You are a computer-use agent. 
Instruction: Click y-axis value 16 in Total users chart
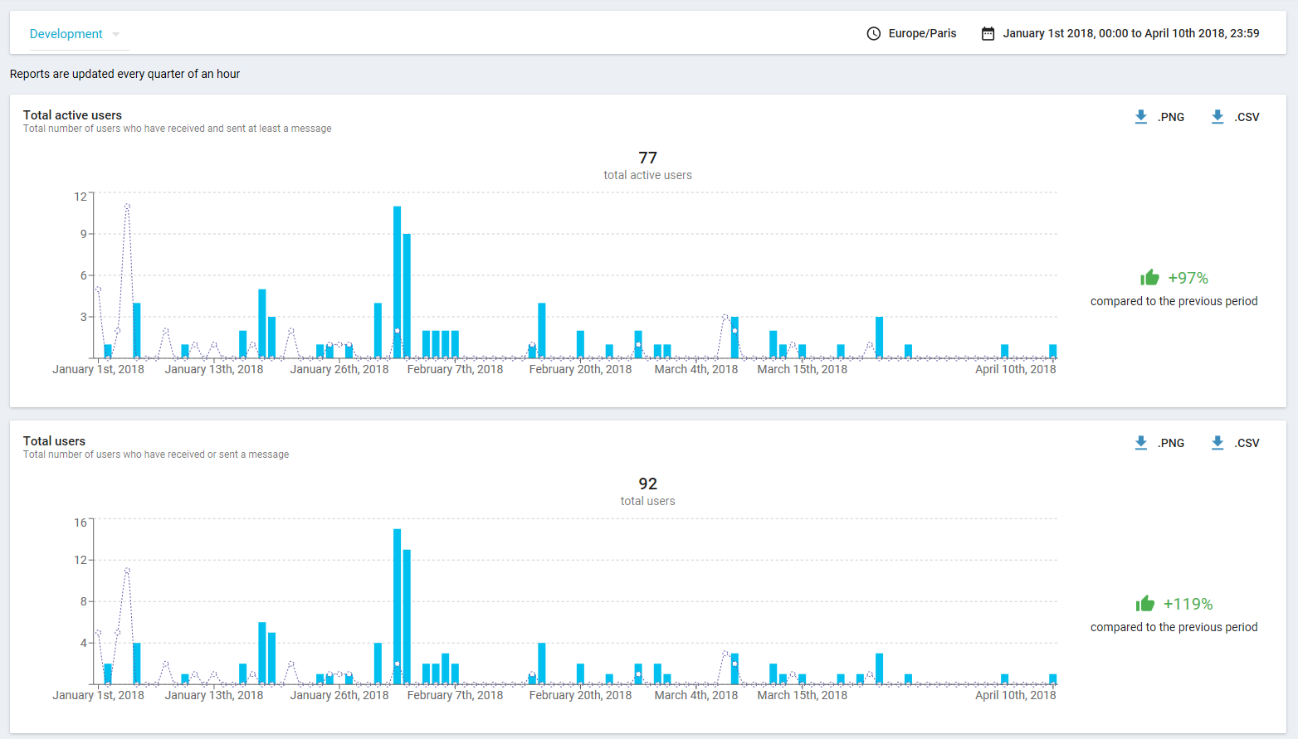point(81,523)
